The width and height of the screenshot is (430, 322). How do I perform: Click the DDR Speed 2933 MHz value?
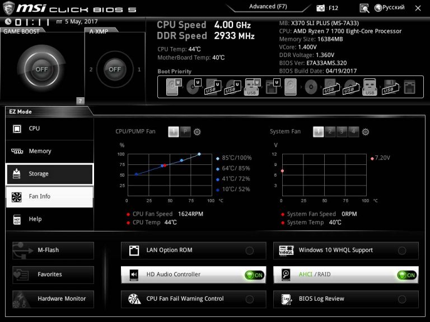[x=234, y=36]
